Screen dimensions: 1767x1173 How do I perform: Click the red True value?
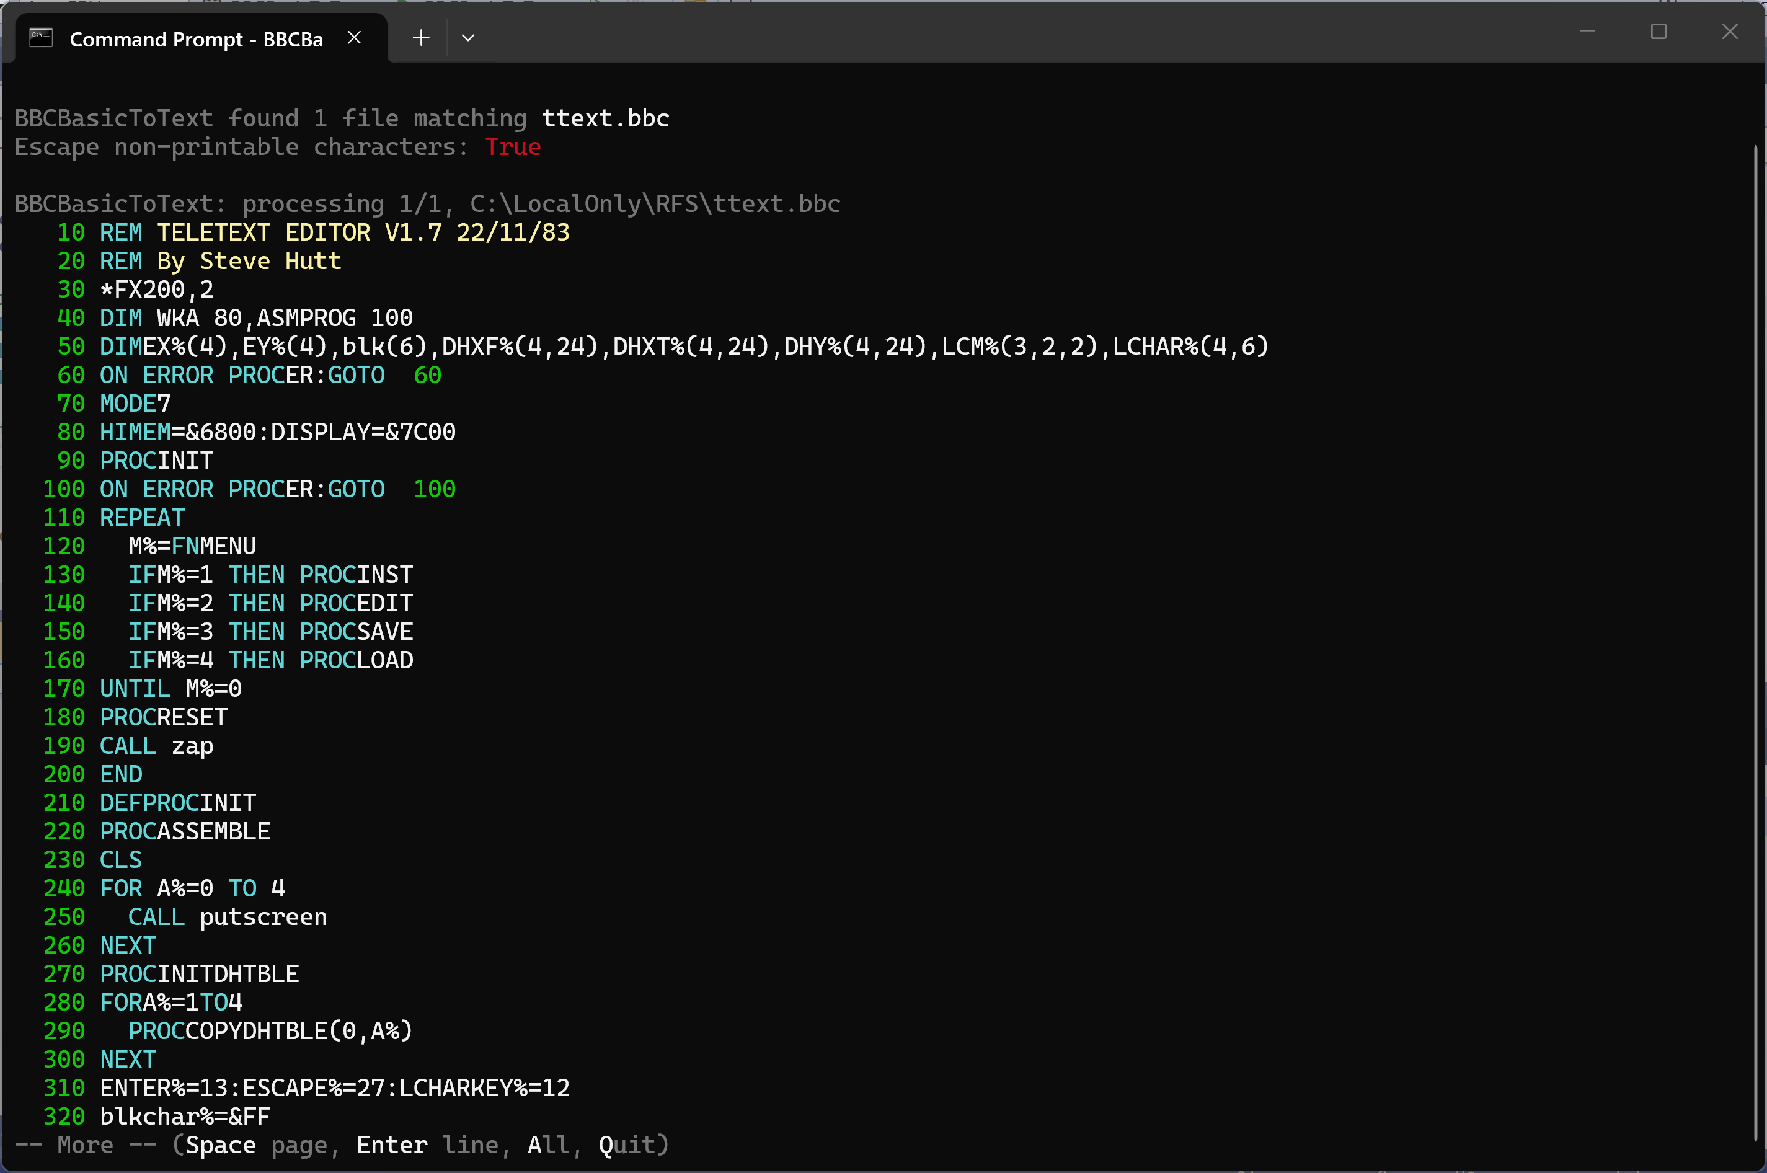(513, 146)
